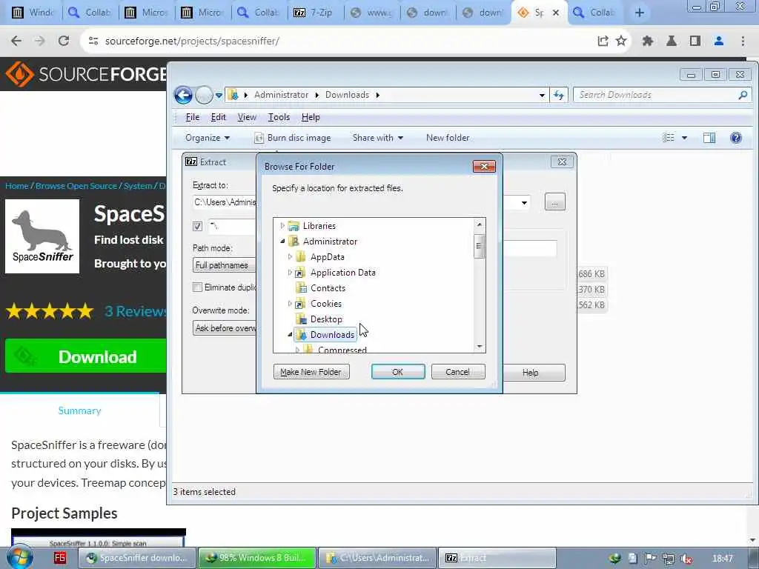Click the muted volume tray icon
Image resolution: width=759 pixels, height=569 pixels.
pos(686,559)
